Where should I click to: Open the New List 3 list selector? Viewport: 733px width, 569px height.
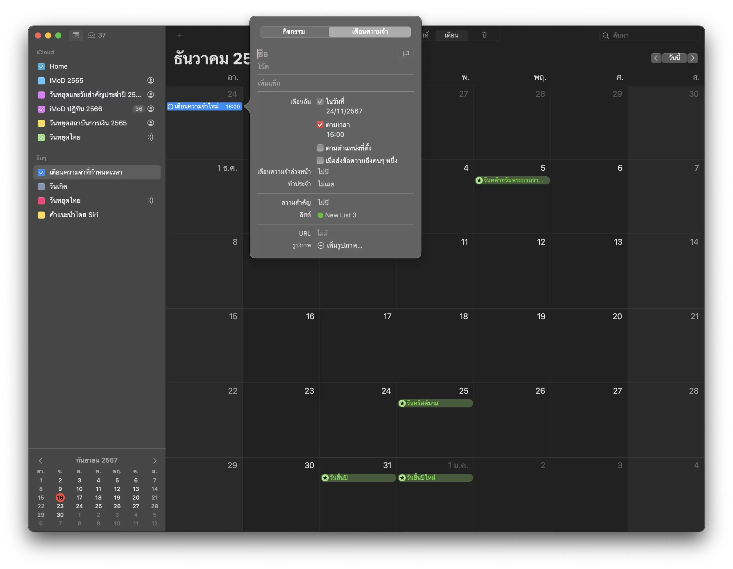pos(337,215)
